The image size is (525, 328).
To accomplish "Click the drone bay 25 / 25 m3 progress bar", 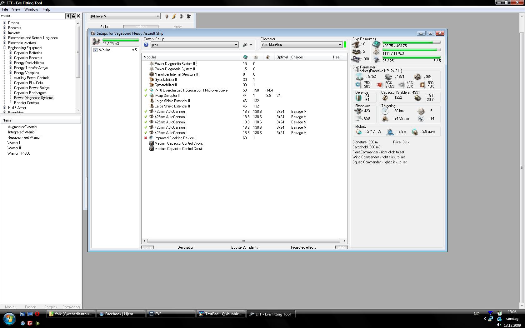I will point(121,40).
